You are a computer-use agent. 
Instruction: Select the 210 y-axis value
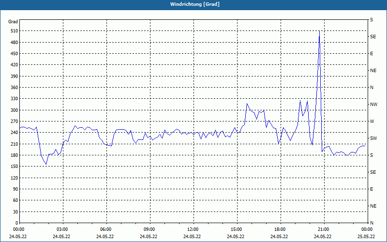[x=14, y=144]
